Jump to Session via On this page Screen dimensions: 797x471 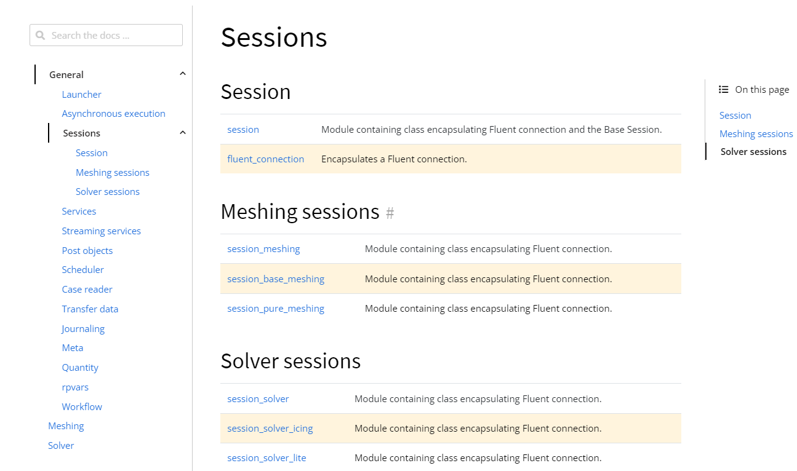[735, 115]
